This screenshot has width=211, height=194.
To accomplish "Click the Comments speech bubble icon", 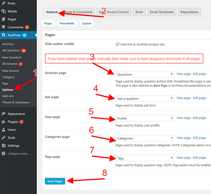I will click(3, 27).
